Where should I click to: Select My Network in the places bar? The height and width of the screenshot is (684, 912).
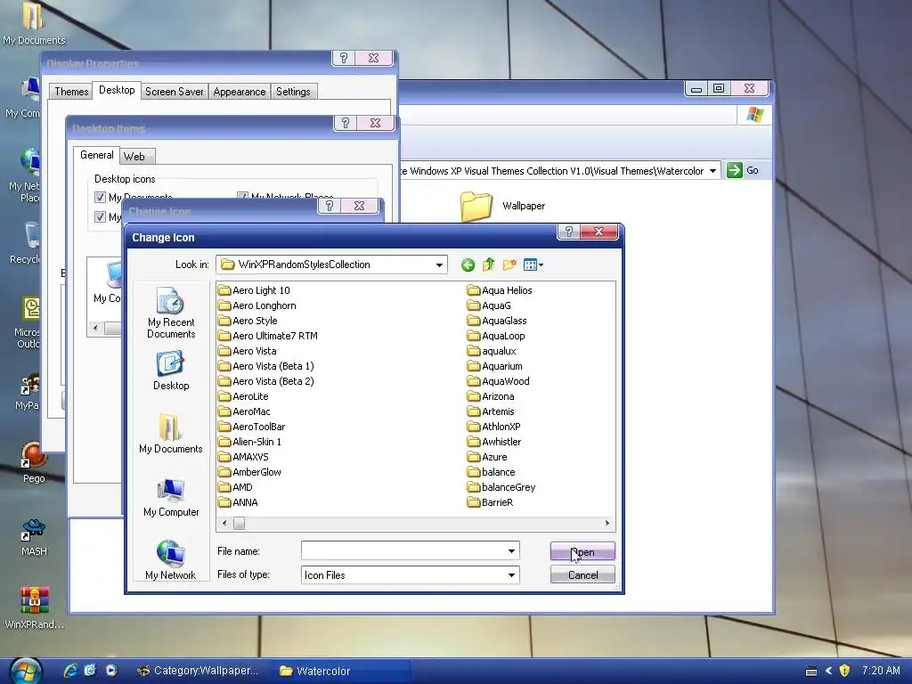coord(171,560)
